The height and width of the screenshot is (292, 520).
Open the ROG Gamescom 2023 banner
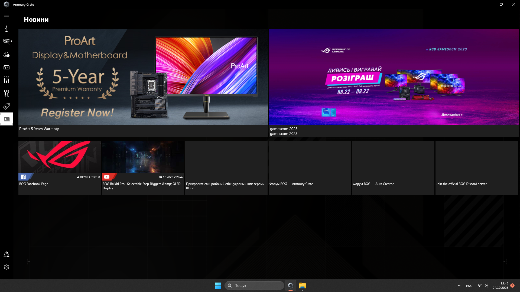click(x=394, y=77)
